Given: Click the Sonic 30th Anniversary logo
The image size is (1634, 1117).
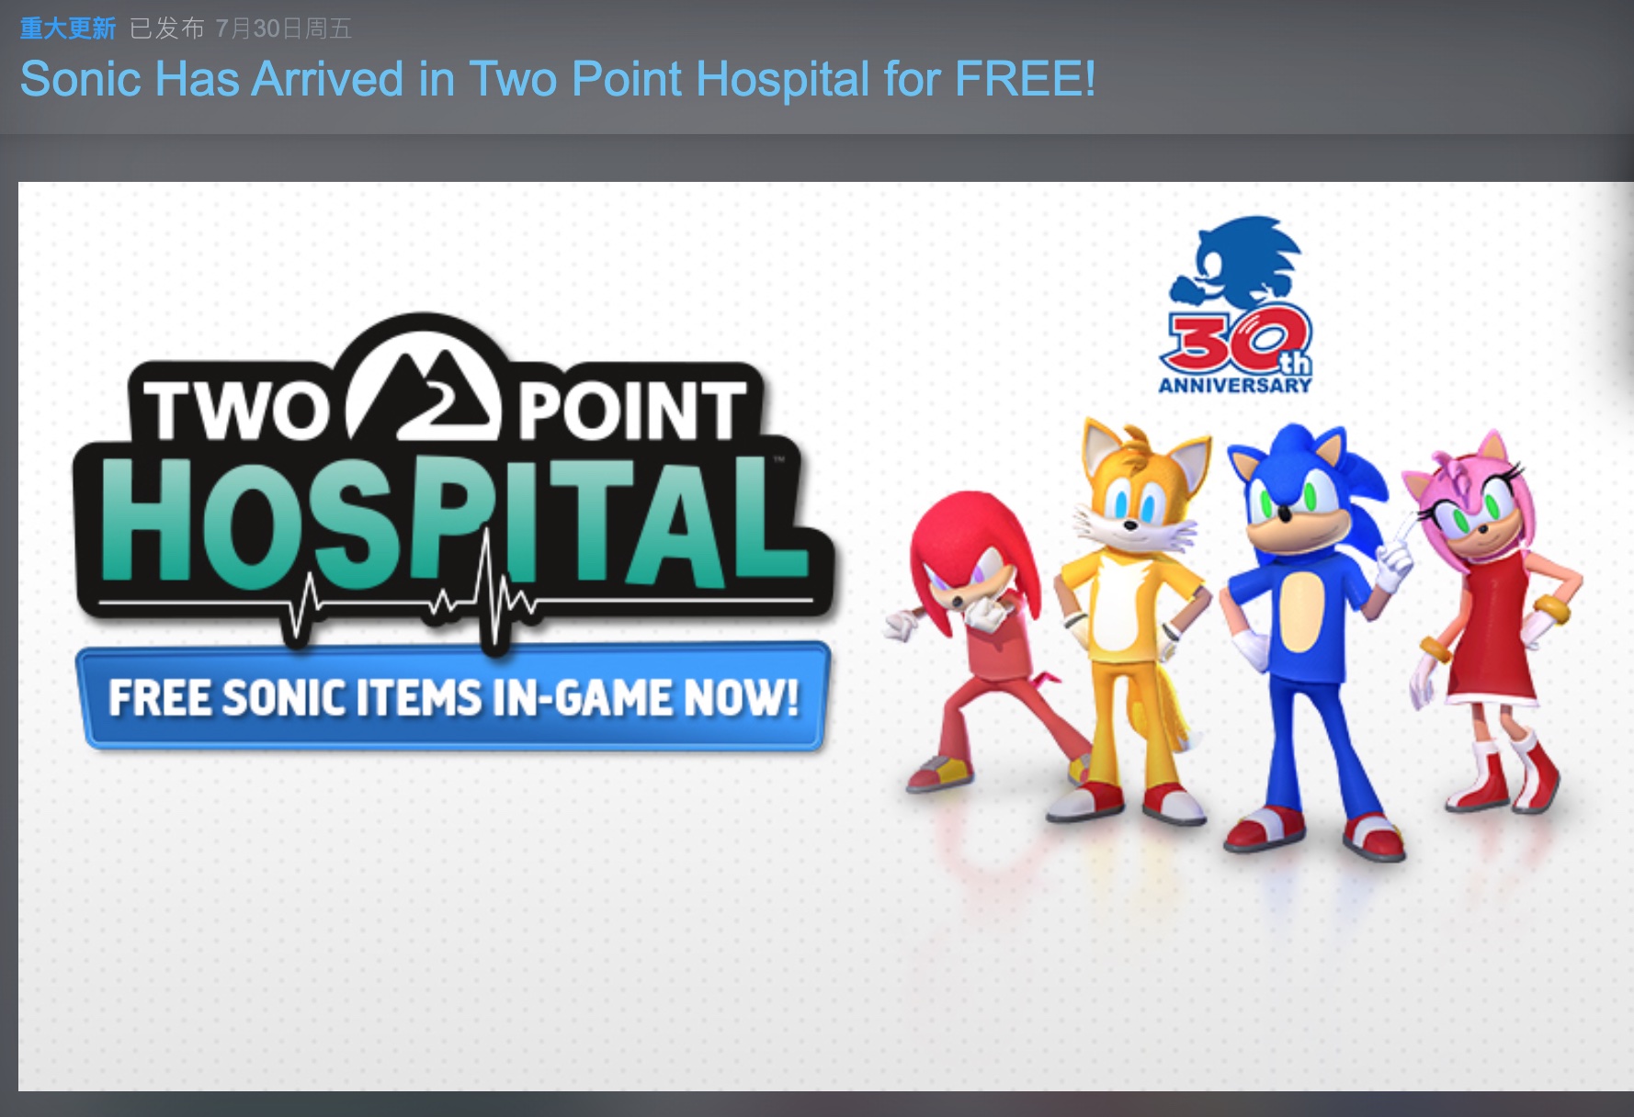Looking at the screenshot, I should pos(1236,305).
